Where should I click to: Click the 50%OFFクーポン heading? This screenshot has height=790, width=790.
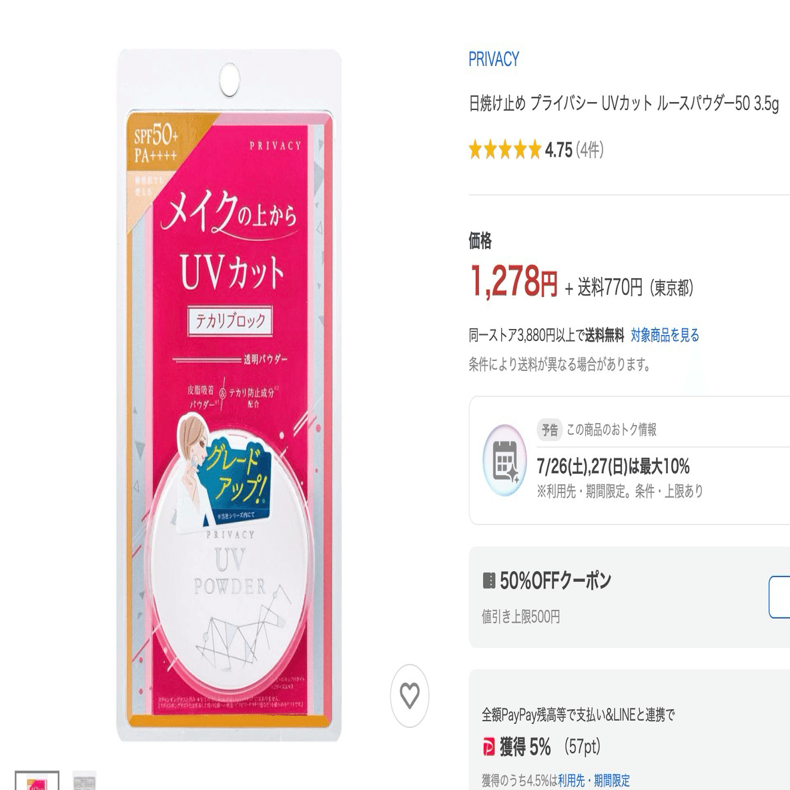coord(555,580)
